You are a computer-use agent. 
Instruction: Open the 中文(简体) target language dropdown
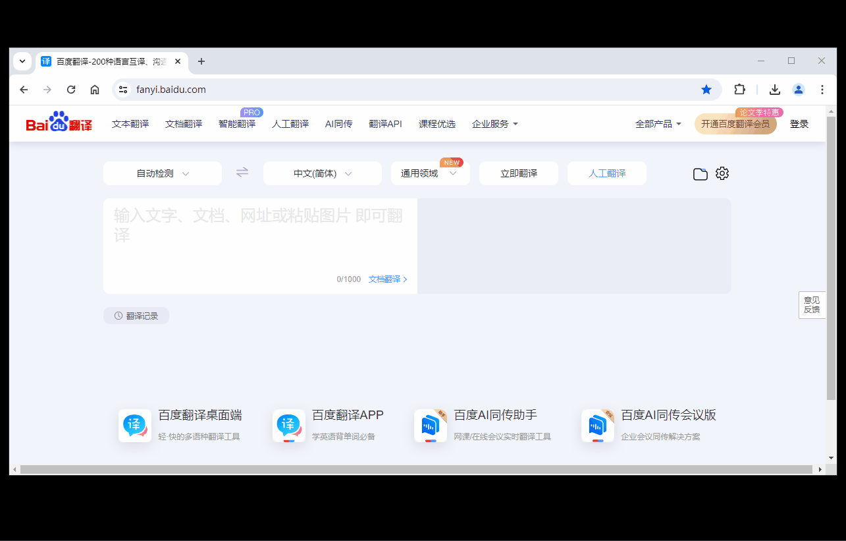coord(323,173)
